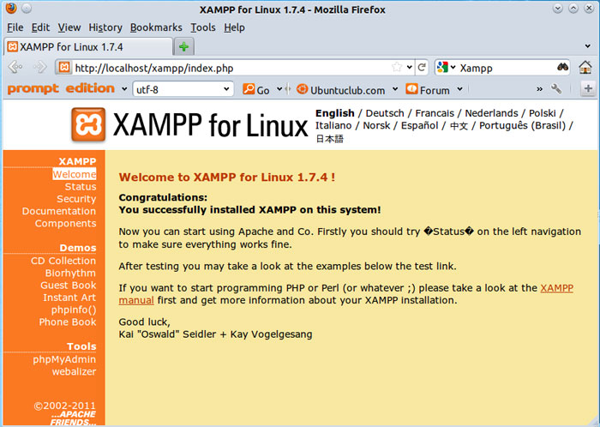The image size is (600, 427).
Task: Click the Ubuntuclub.com toolbar icon
Action: [302, 89]
